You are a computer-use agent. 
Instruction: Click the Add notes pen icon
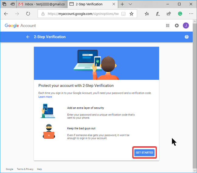point(158,14)
